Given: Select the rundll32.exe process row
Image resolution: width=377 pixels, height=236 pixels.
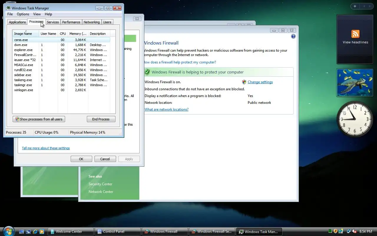Looking at the screenshot, I should pyautogui.click(x=61, y=70).
